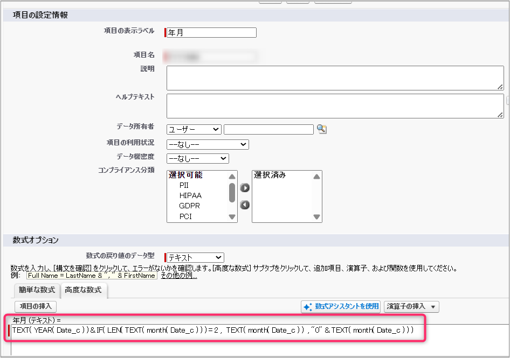Click the data owner lookup magnifier icon
This screenshot has height=358, width=510.
click(x=322, y=129)
